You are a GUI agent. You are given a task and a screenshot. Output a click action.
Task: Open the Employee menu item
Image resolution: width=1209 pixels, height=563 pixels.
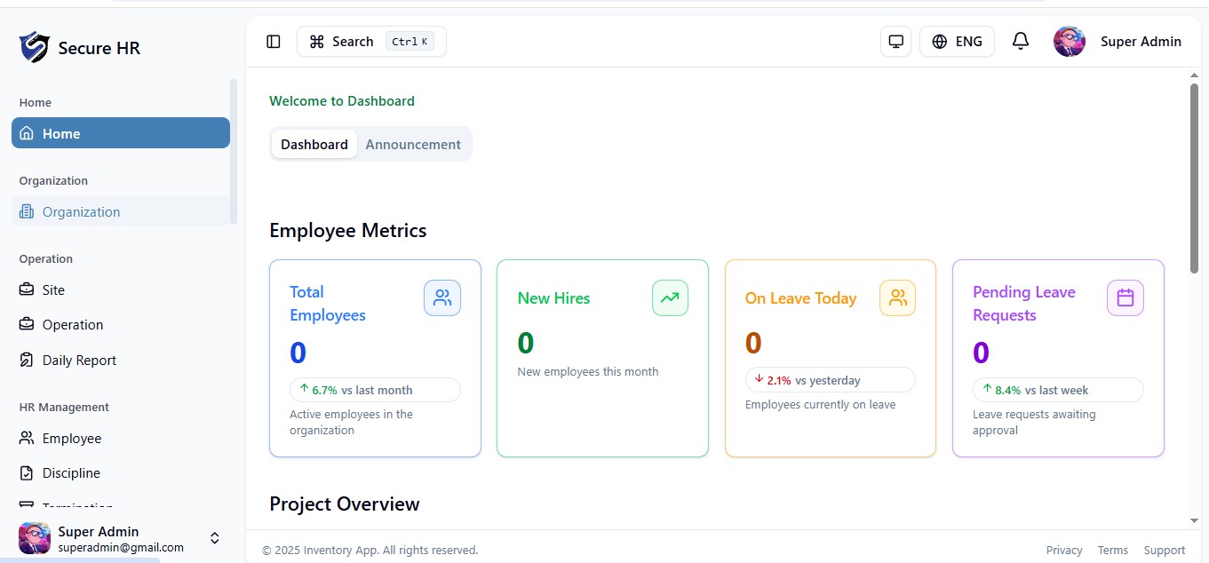[x=72, y=438]
